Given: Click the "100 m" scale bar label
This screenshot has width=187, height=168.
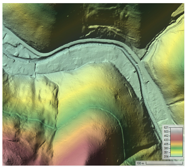Looking at the screenshot, I should coord(140,163).
